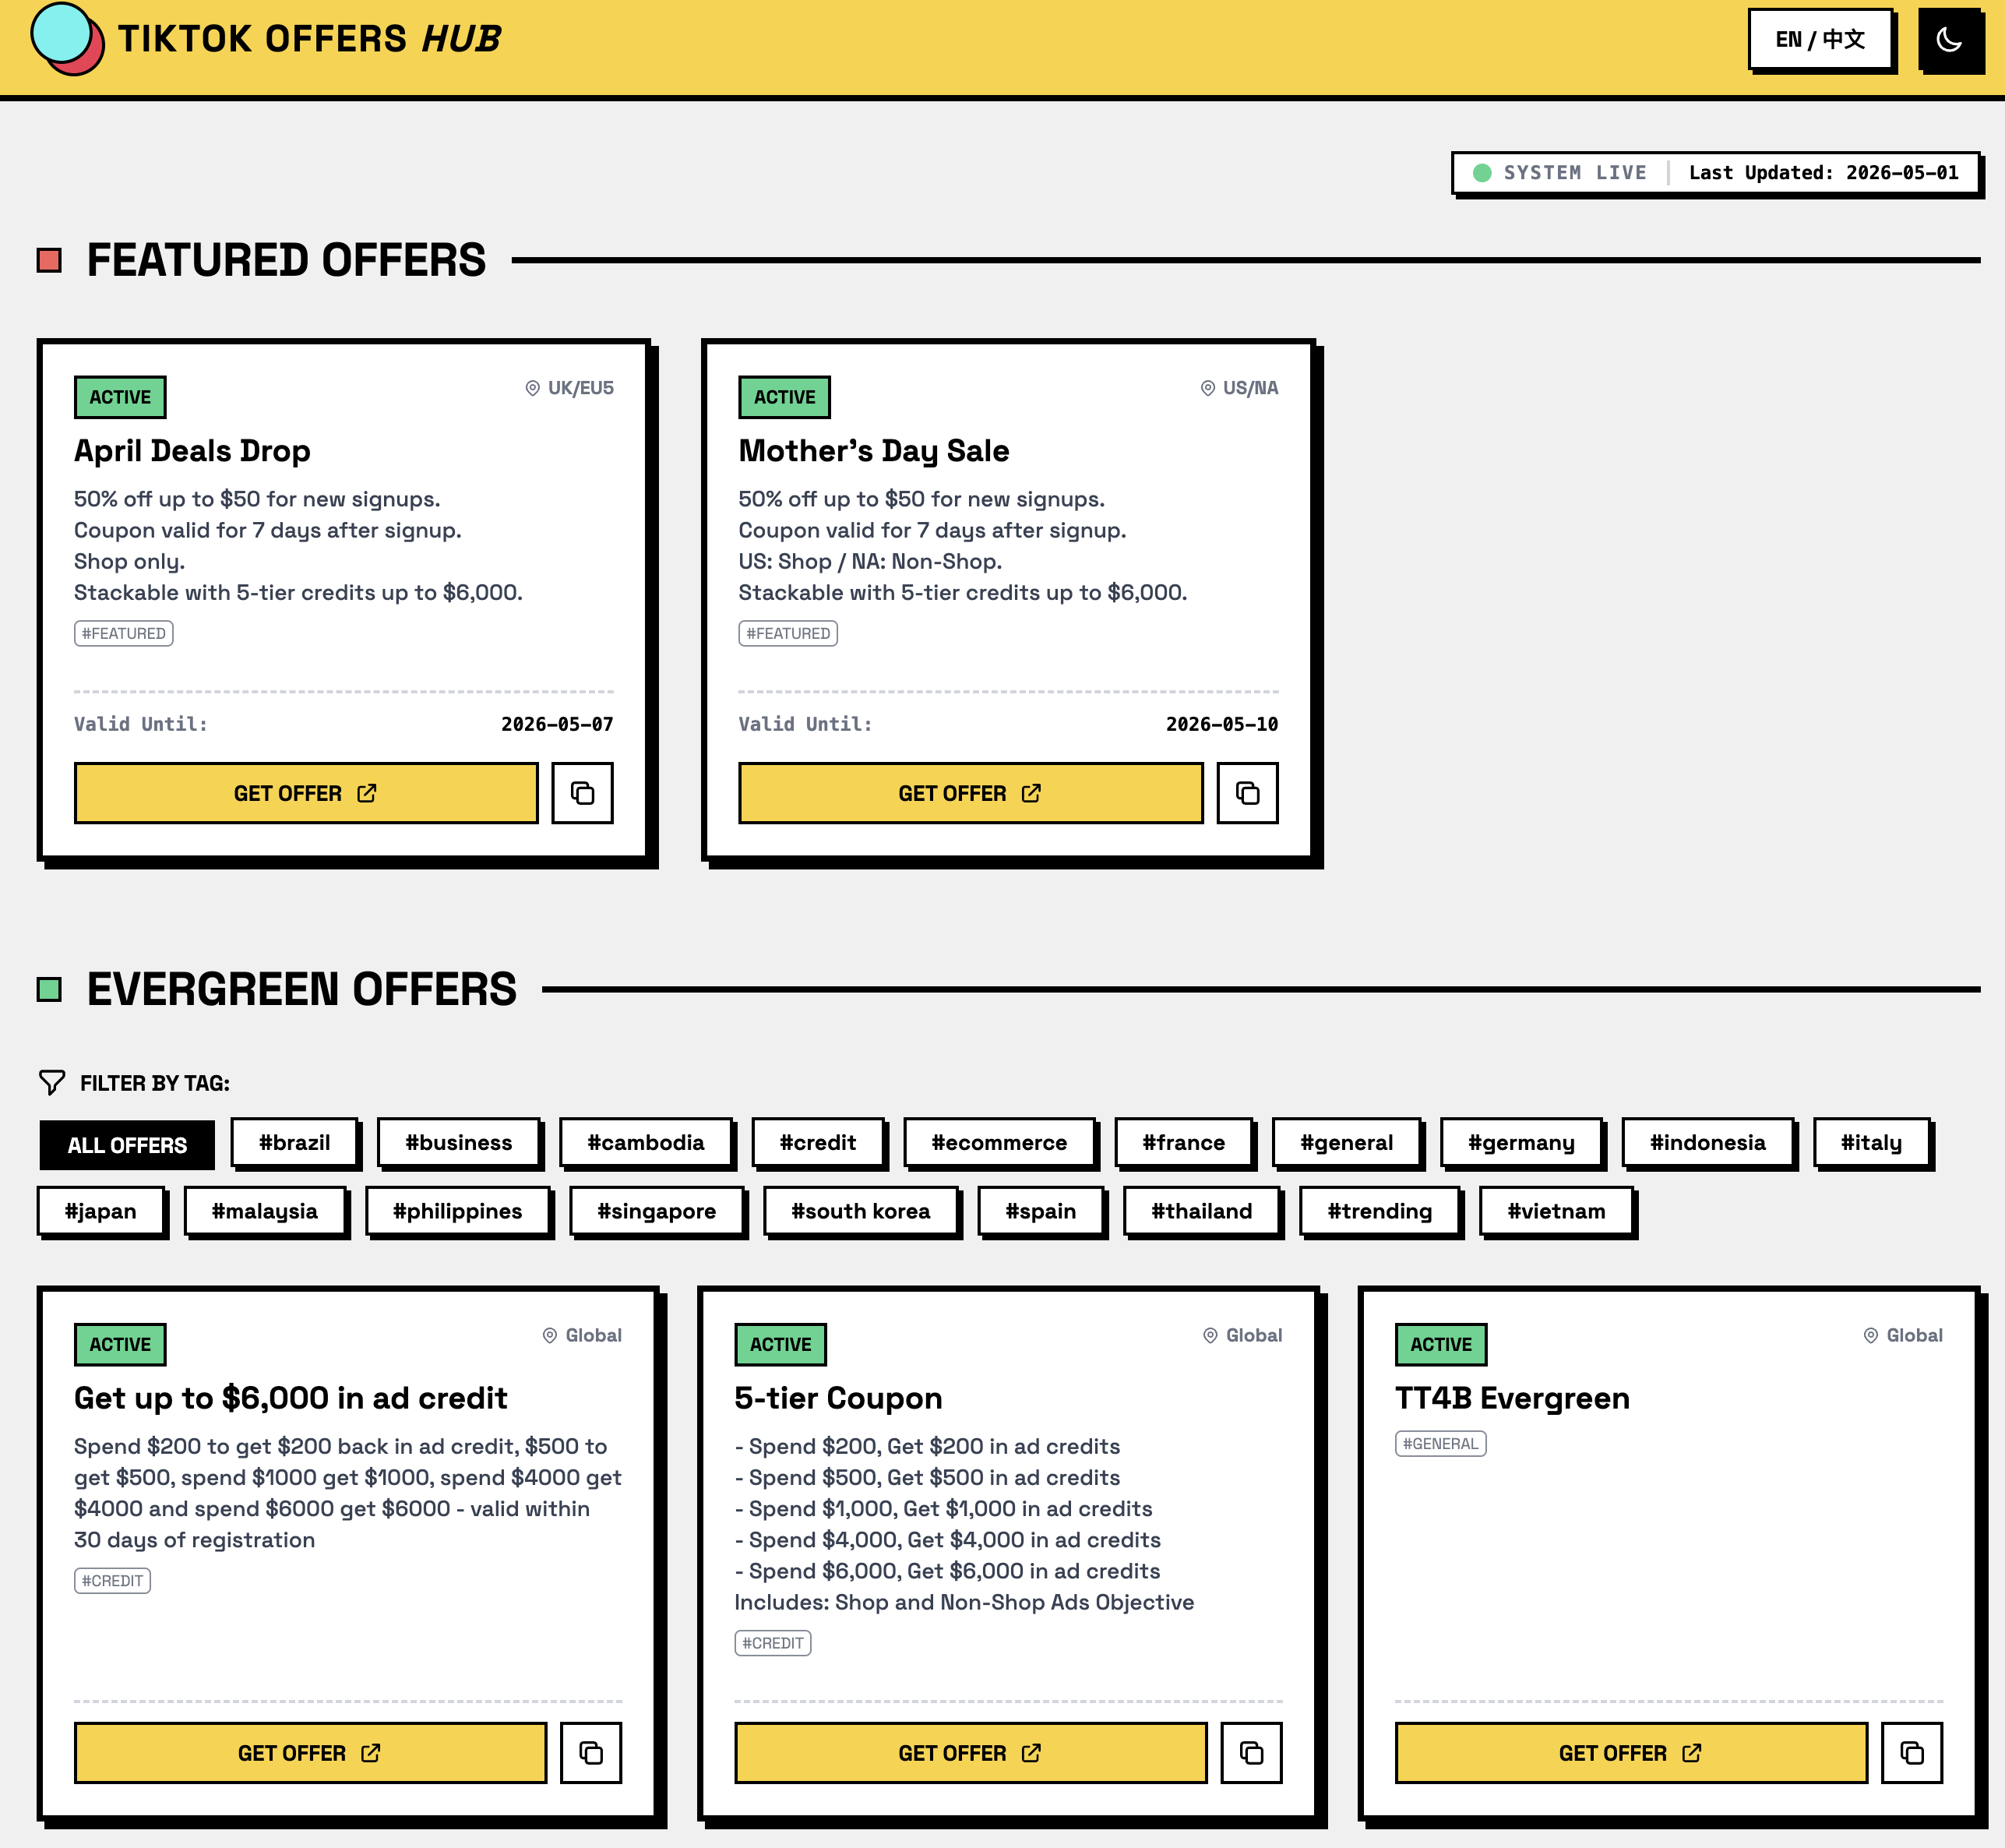This screenshot has height=1848, width=2005.
Task: Click the April Deals Drop card title
Action: [x=192, y=451]
